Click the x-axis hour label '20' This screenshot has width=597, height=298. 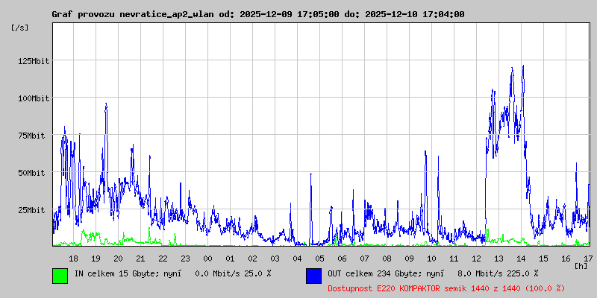click(118, 259)
